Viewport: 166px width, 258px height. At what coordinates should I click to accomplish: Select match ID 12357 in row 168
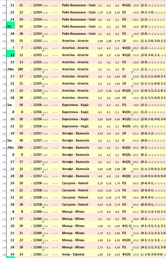(37, 169)
